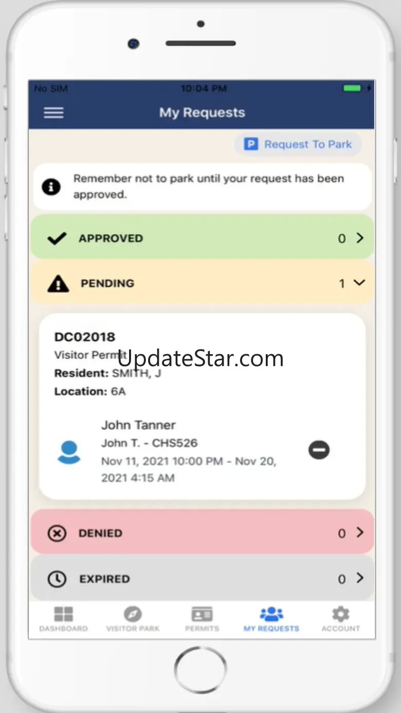Screen dimensions: 401x713
Task: Click the Pending warning triangle icon
Action: click(x=58, y=283)
